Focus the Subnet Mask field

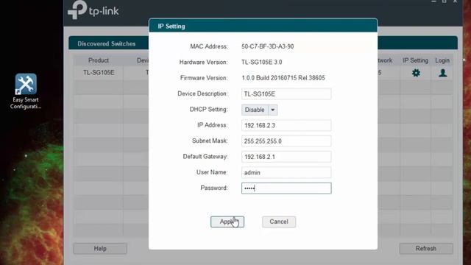coord(286,141)
